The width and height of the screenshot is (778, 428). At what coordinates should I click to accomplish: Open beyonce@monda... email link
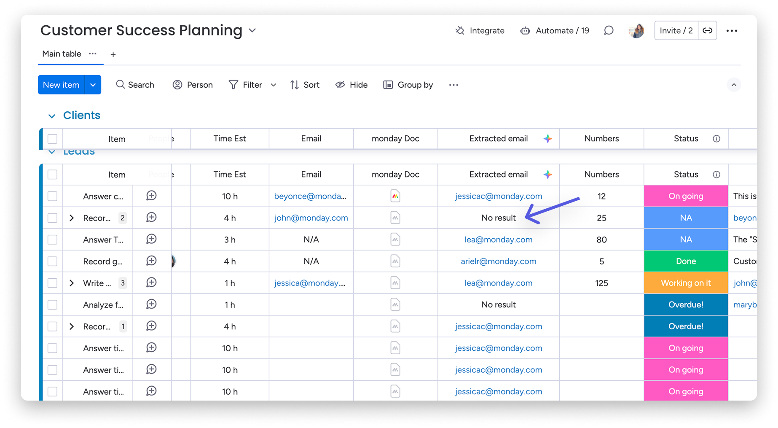(x=310, y=196)
